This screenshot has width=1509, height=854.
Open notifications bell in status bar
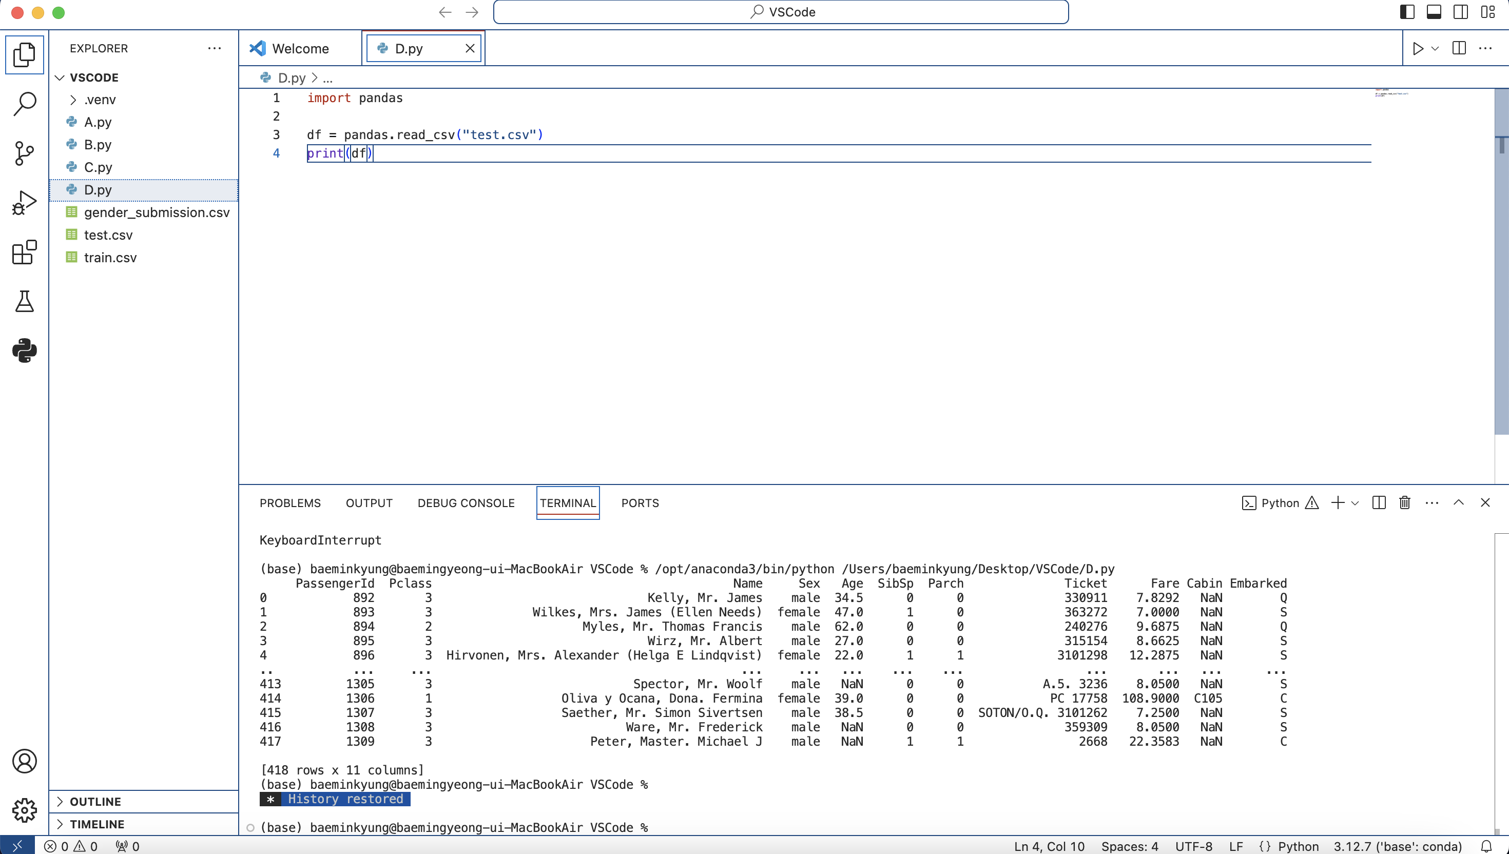click(x=1486, y=846)
